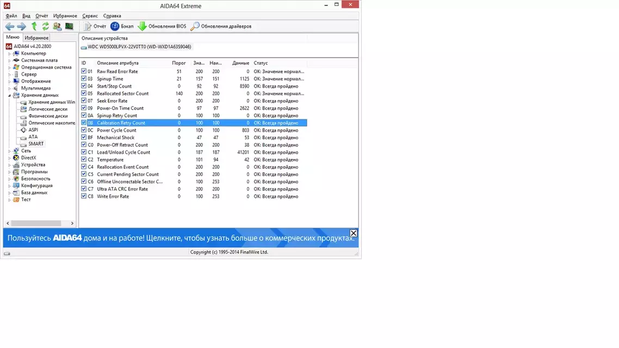
Task: Select the Сервер tree node
Action: [x=29, y=74]
